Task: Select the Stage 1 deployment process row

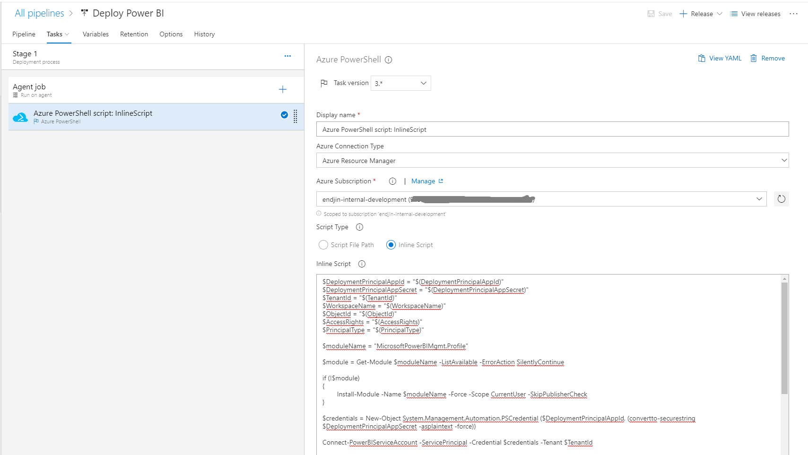Action: [x=153, y=57]
